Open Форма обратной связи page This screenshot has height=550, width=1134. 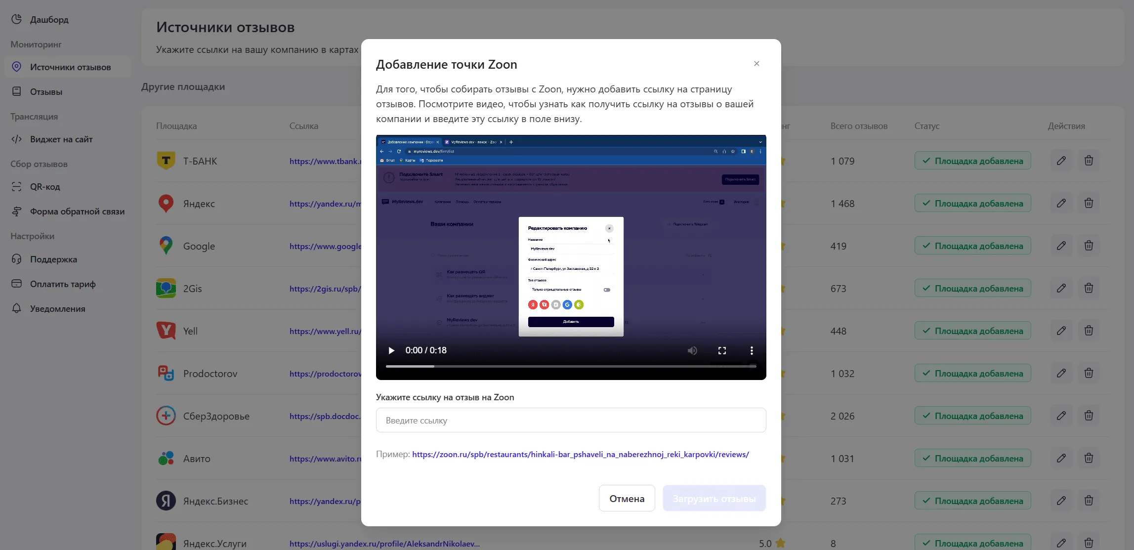[77, 212]
